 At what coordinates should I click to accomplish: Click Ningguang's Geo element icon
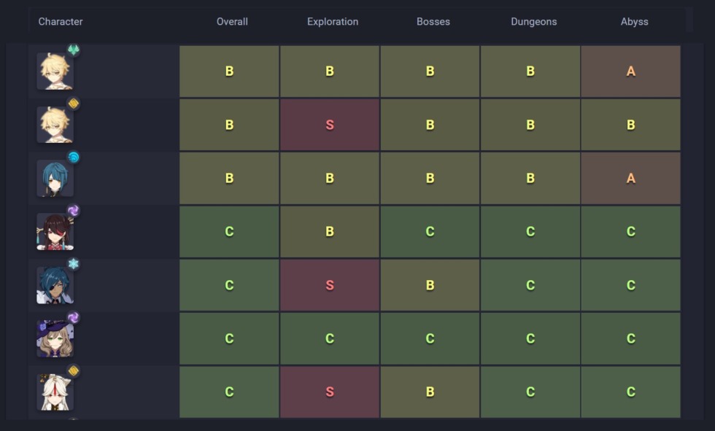(x=73, y=370)
